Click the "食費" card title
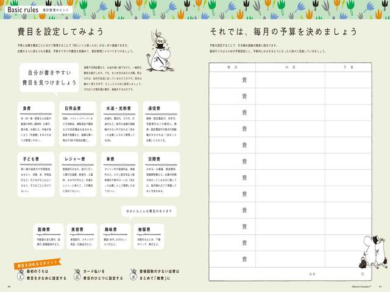 click(27, 108)
